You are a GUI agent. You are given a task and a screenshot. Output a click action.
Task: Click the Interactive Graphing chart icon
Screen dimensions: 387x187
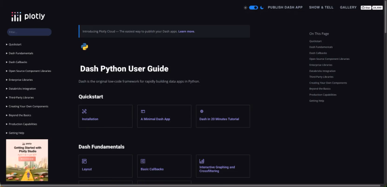click(202, 161)
